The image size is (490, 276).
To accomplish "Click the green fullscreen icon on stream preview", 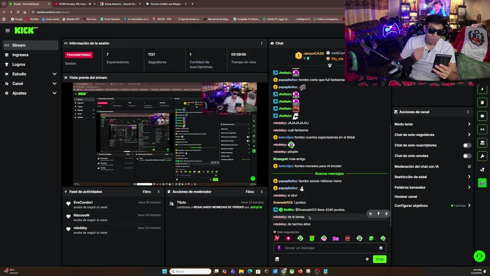I will (x=253, y=179).
